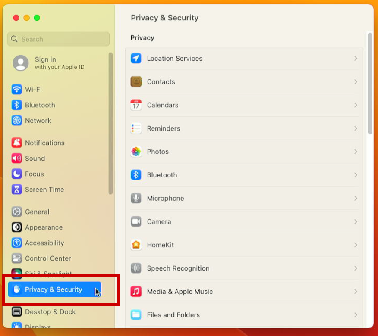Image resolution: width=378 pixels, height=336 pixels.
Task: Click the Network globe icon
Action: tap(17, 121)
